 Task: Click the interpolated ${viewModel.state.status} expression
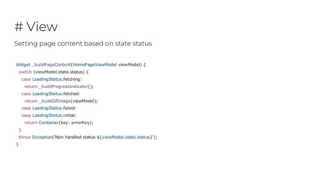click(124, 137)
